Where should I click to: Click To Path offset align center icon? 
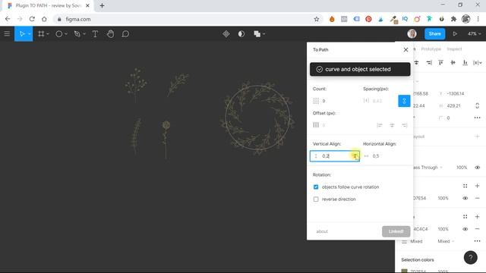[392, 125]
